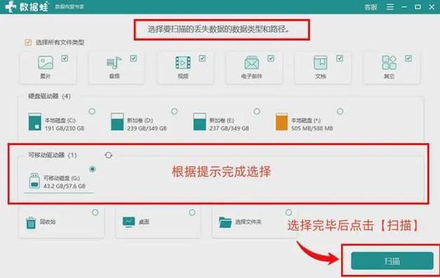The width and height of the screenshot is (440, 278).
Task: Select the 新加卷 (D:) drive icon
Action: tap(117, 122)
